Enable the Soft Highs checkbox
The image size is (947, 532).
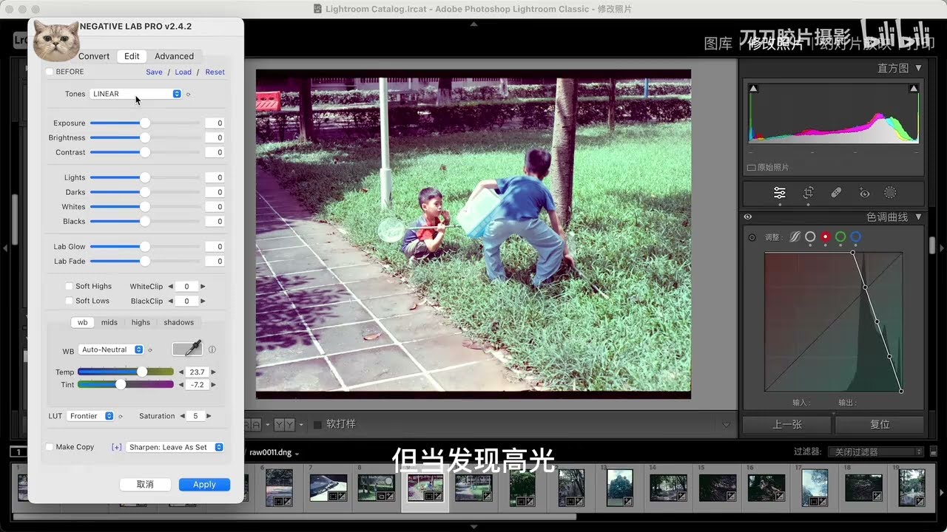pos(69,286)
